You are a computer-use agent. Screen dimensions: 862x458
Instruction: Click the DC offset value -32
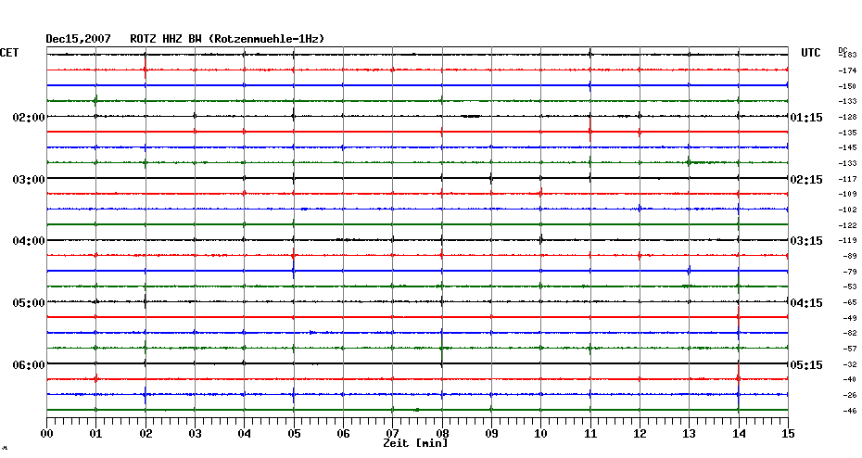849,364
